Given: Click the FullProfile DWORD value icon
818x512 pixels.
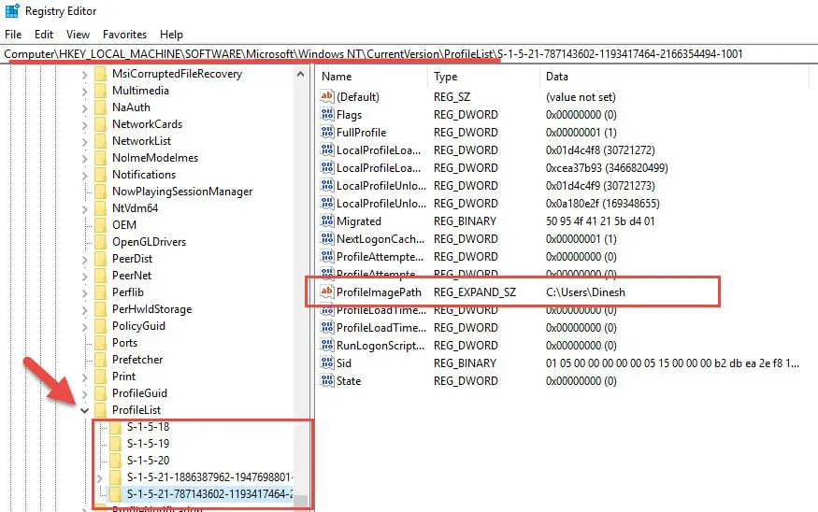Looking at the screenshot, I should pyautogui.click(x=327, y=132).
